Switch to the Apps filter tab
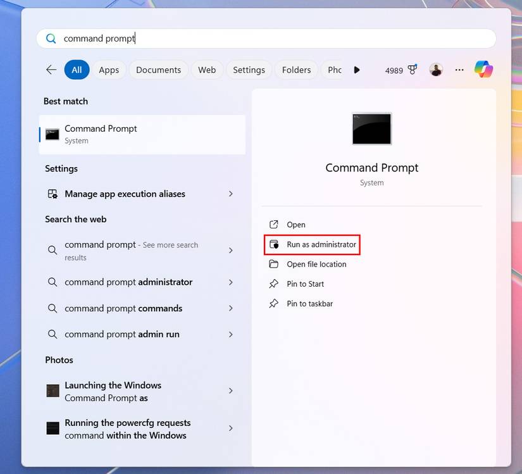The image size is (522, 474). tap(109, 70)
